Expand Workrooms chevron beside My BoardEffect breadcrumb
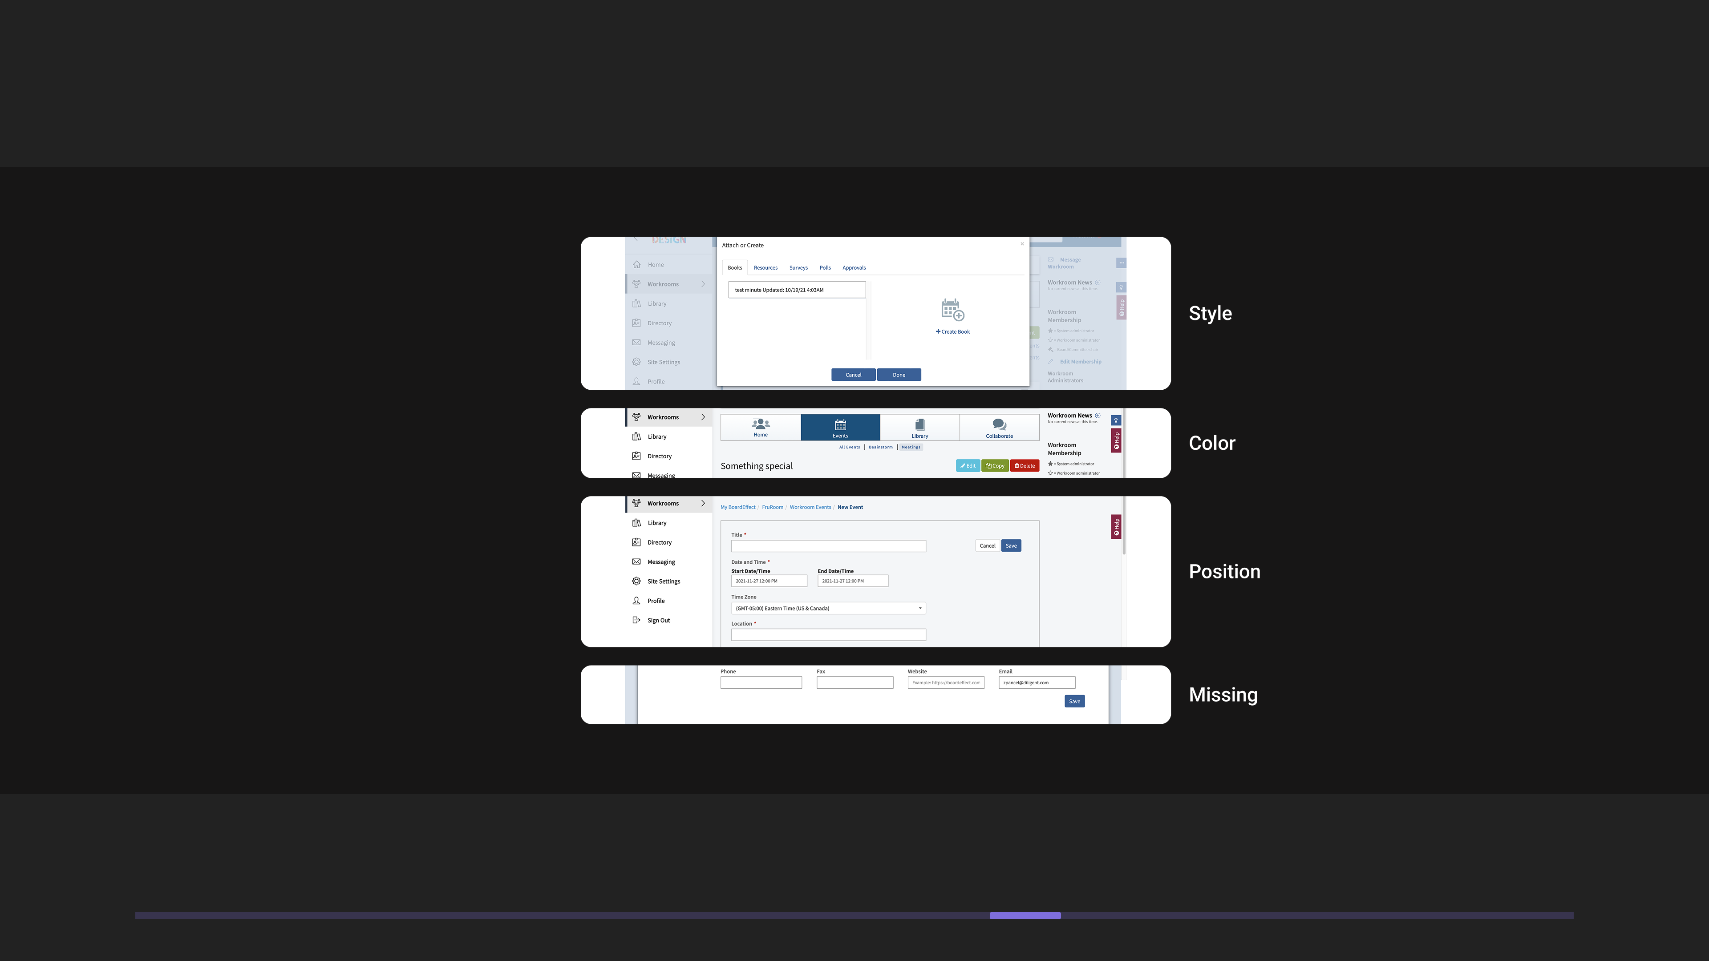The width and height of the screenshot is (1709, 961). pos(703,503)
